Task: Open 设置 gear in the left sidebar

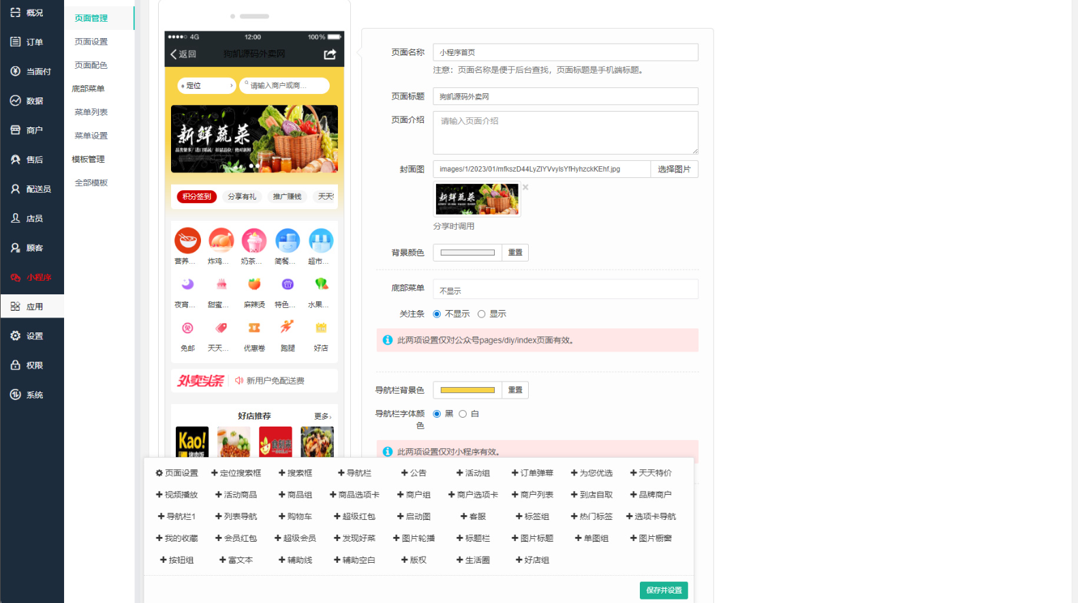Action: pyautogui.click(x=32, y=336)
